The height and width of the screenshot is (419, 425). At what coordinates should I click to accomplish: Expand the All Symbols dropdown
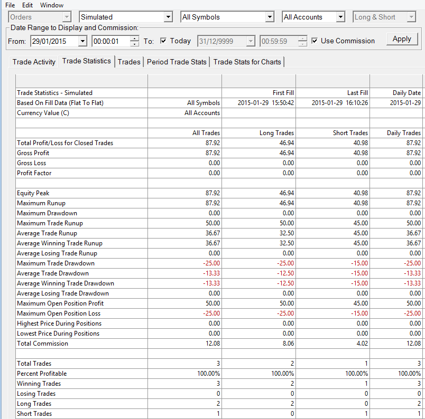tap(270, 17)
